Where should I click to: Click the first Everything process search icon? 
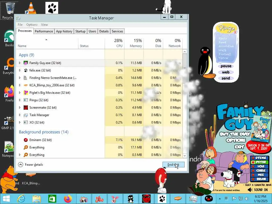pos(26,147)
